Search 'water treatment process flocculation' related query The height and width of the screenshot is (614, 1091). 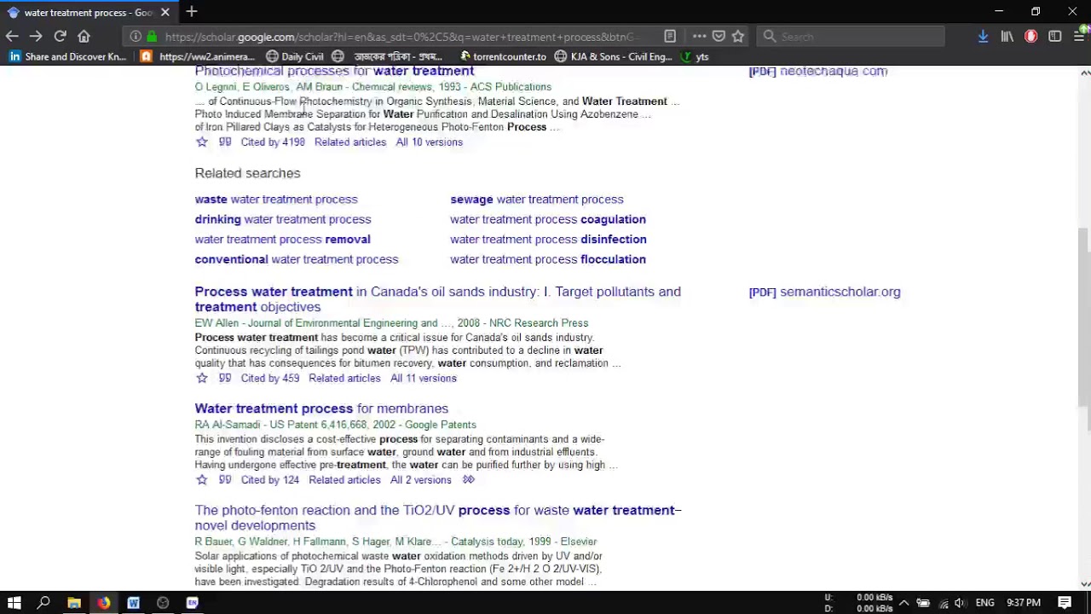click(548, 259)
